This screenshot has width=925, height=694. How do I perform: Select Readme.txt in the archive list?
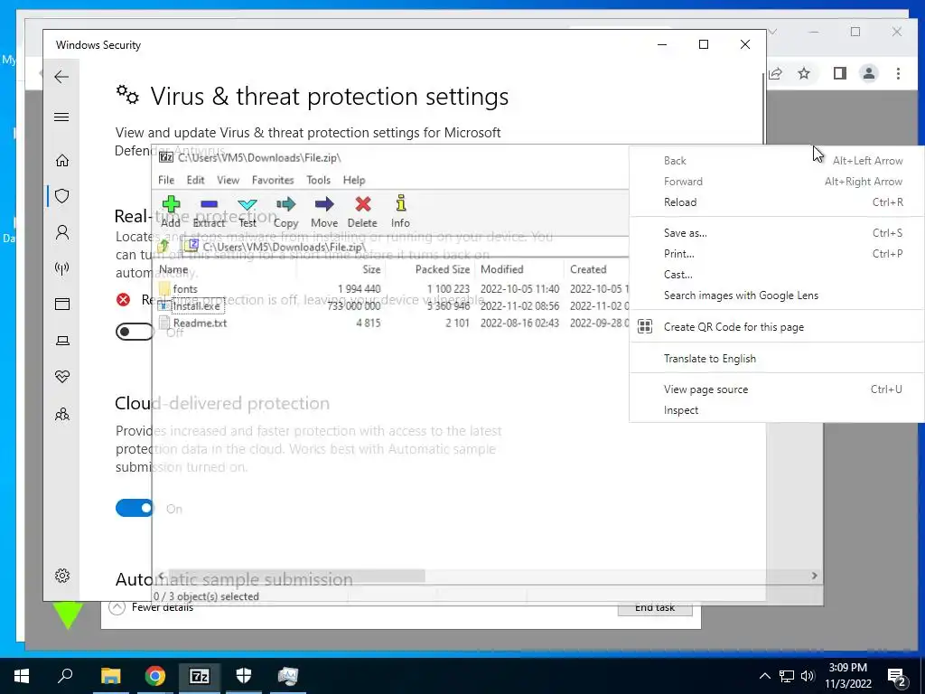[392, 323]
